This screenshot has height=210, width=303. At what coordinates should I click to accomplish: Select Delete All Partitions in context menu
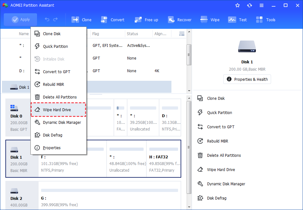point(59,97)
